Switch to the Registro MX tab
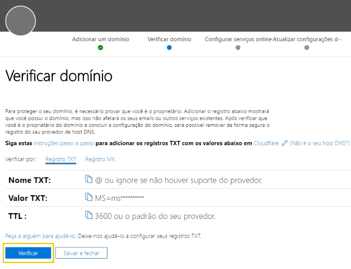 [100, 159]
